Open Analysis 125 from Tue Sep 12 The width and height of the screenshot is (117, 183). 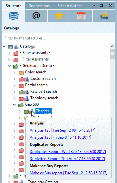click(x=63, y=130)
